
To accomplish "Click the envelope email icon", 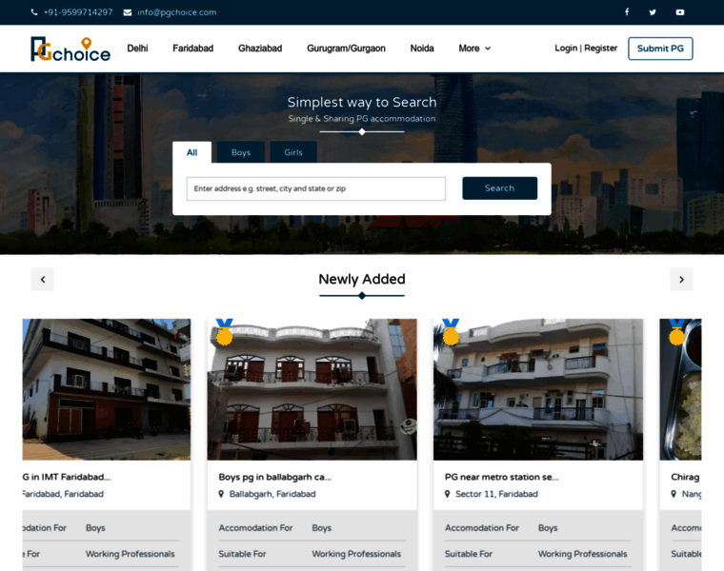I will [x=128, y=12].
